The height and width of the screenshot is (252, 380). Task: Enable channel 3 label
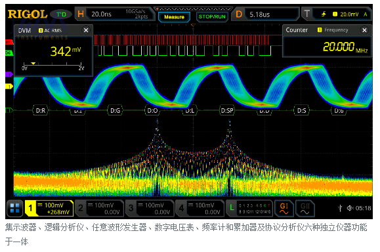[149, 208]
